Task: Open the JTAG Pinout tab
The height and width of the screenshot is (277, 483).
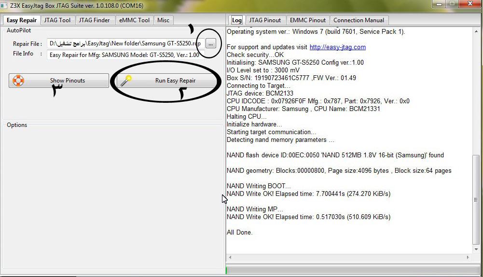Action: click(265, 20)
